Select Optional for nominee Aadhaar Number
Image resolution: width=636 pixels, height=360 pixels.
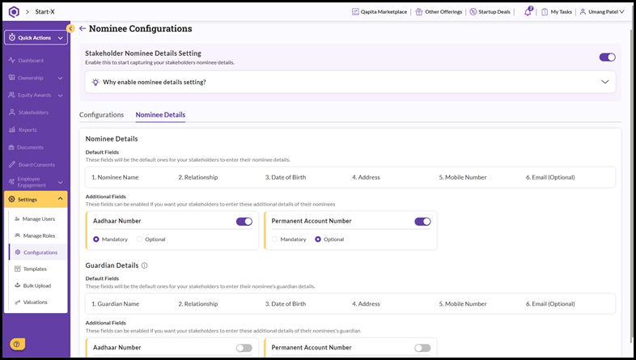point(139,239)
